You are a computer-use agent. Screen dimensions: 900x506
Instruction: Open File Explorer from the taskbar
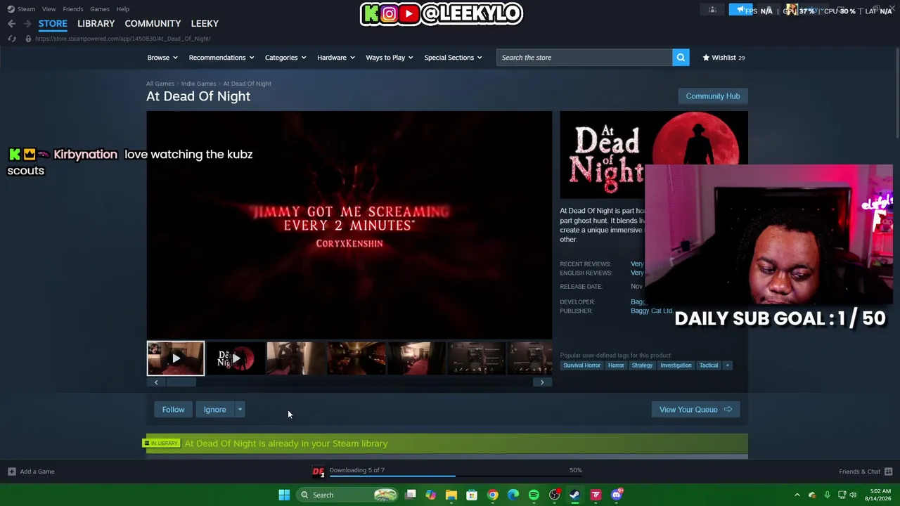coord(451,495)
